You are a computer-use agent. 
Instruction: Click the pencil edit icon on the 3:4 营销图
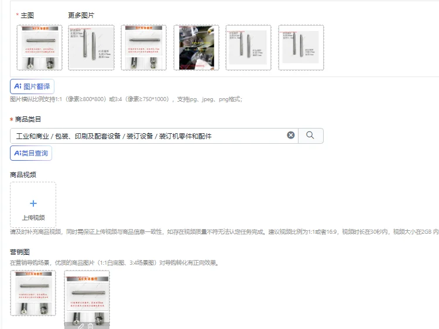click(x=81, y=326)
